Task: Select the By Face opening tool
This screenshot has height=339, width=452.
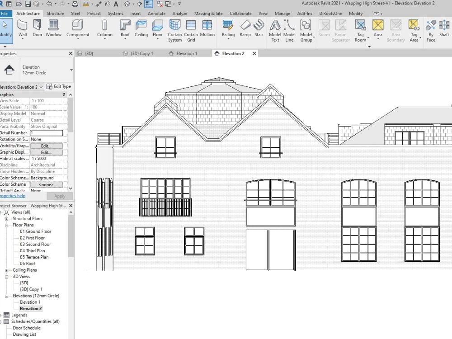Action: [431, 31]
